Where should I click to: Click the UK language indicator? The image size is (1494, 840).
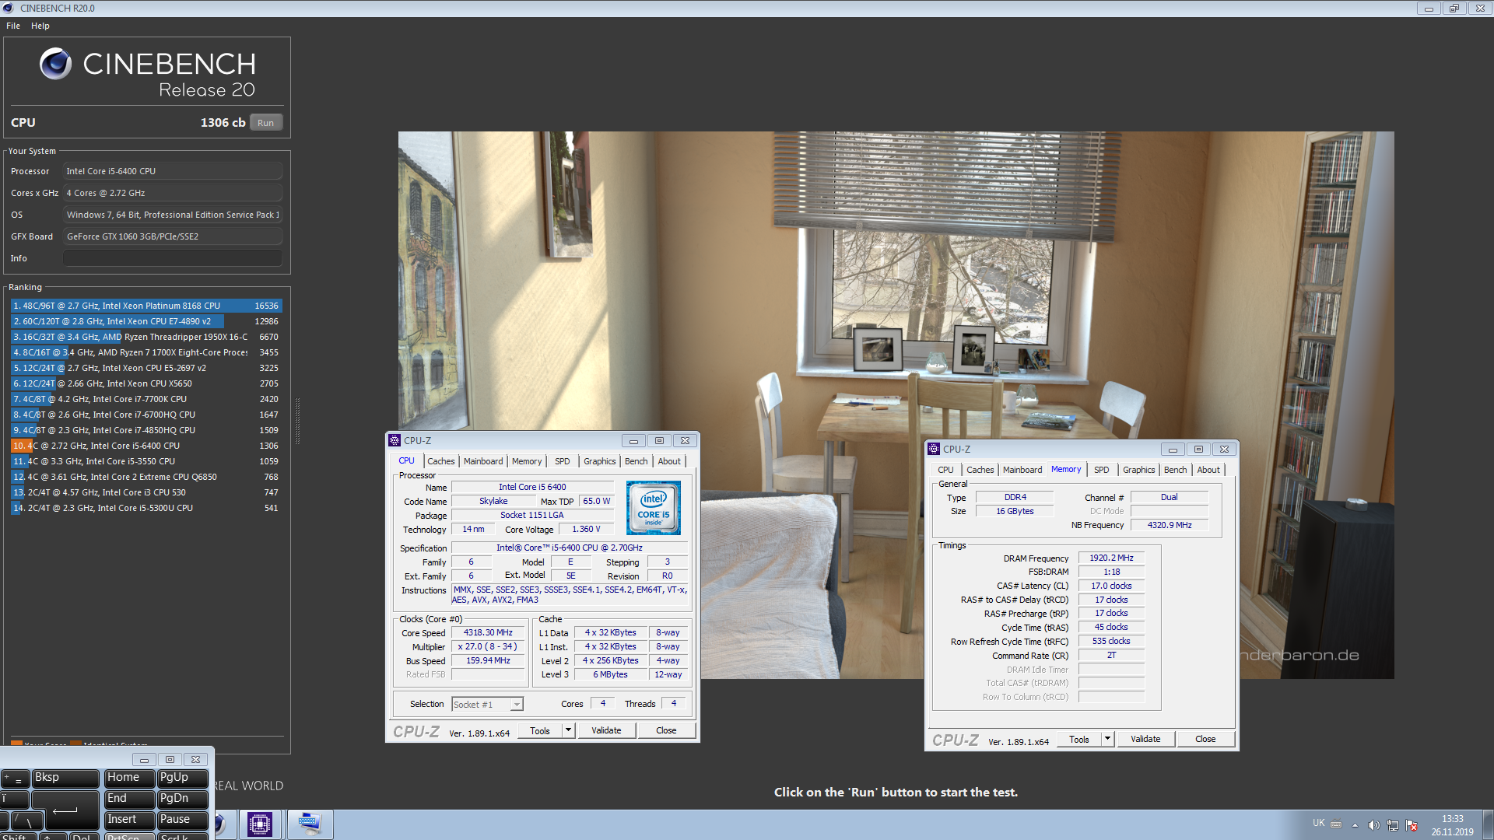coord(1319,823)
